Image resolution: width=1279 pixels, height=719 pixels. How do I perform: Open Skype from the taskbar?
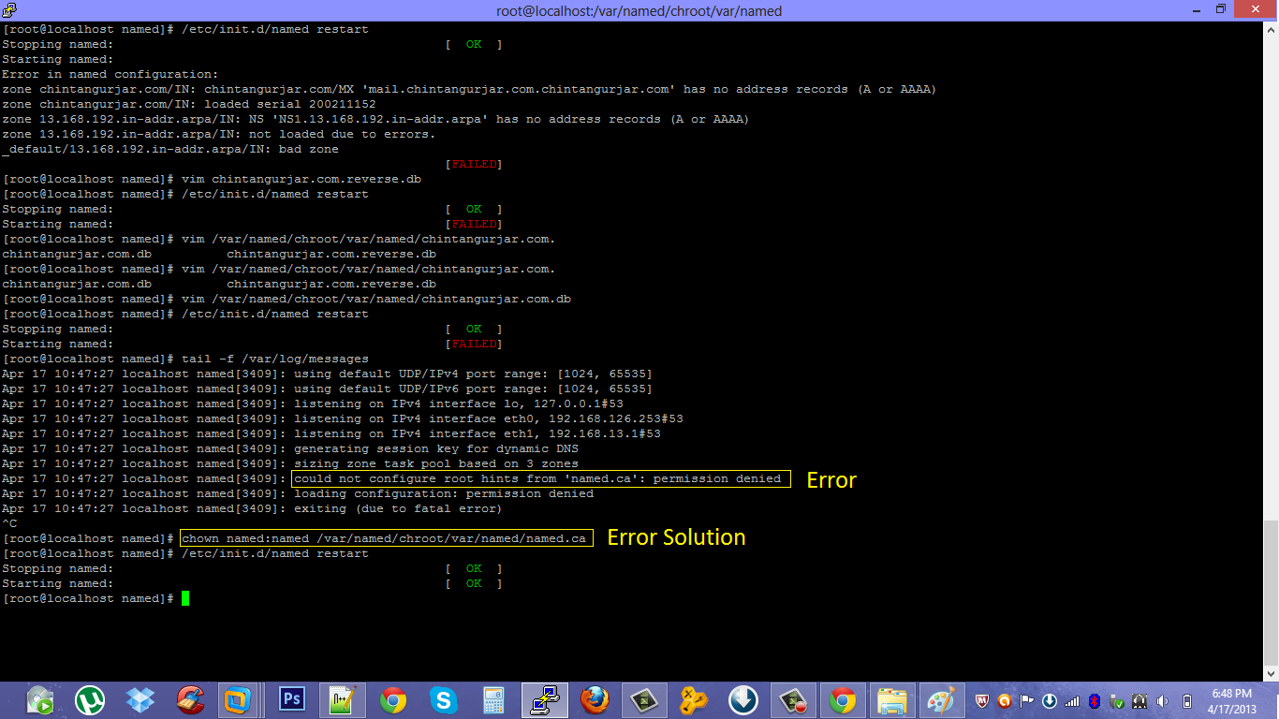point(444,699)
